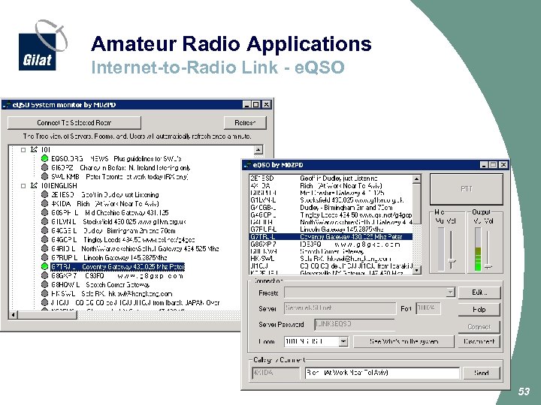Click eQSO user list scroll down arrow

[417, 270]
